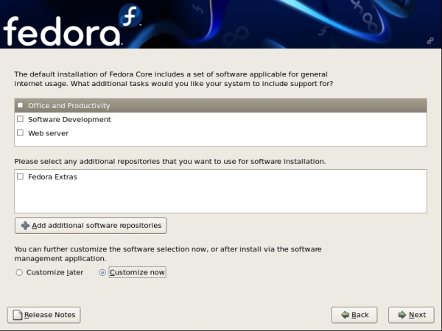Open the Release Notes

point(44,315)
